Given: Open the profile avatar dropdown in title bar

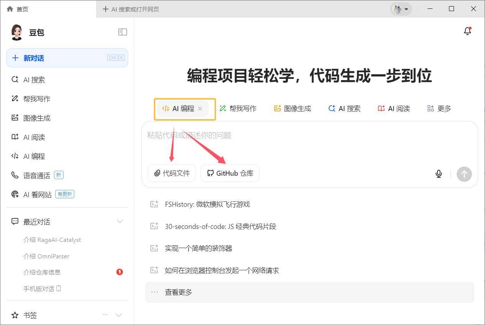Looking at the screenshot, I should 401,9.
